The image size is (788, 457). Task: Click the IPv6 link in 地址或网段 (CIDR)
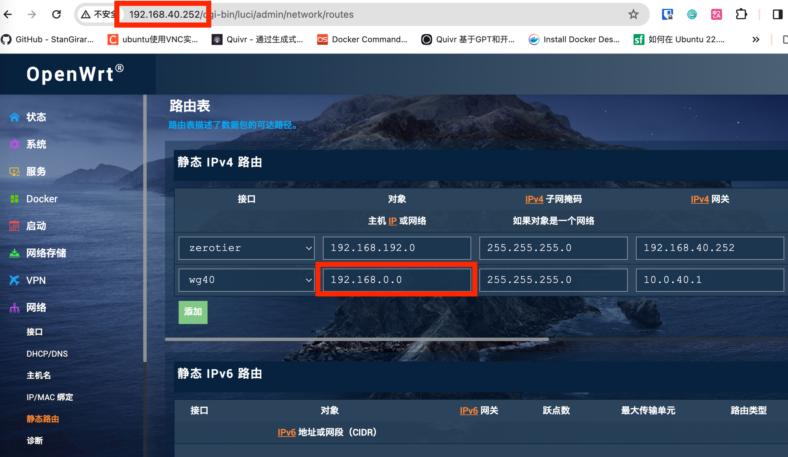(x=286, y=432)
